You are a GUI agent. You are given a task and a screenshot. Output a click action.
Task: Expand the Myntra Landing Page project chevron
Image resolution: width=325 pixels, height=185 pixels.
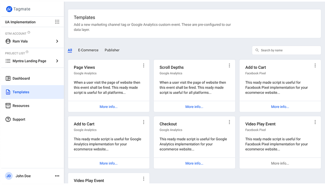pyautogui.click(x=57, y=61)
